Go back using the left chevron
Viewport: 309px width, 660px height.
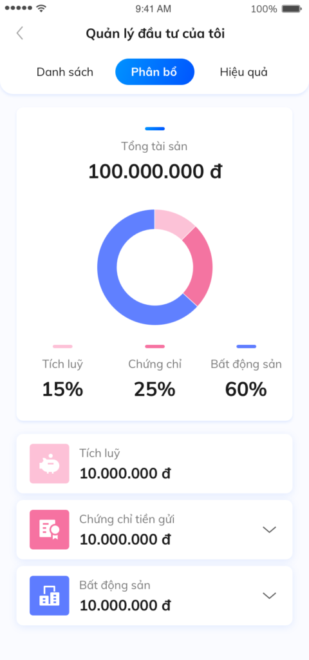coord(19,34)
